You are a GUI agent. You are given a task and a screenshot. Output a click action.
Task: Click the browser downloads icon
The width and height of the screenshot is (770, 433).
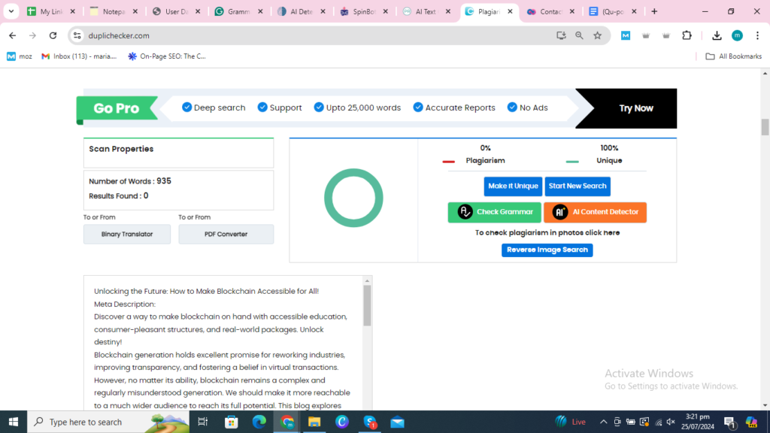717,35
